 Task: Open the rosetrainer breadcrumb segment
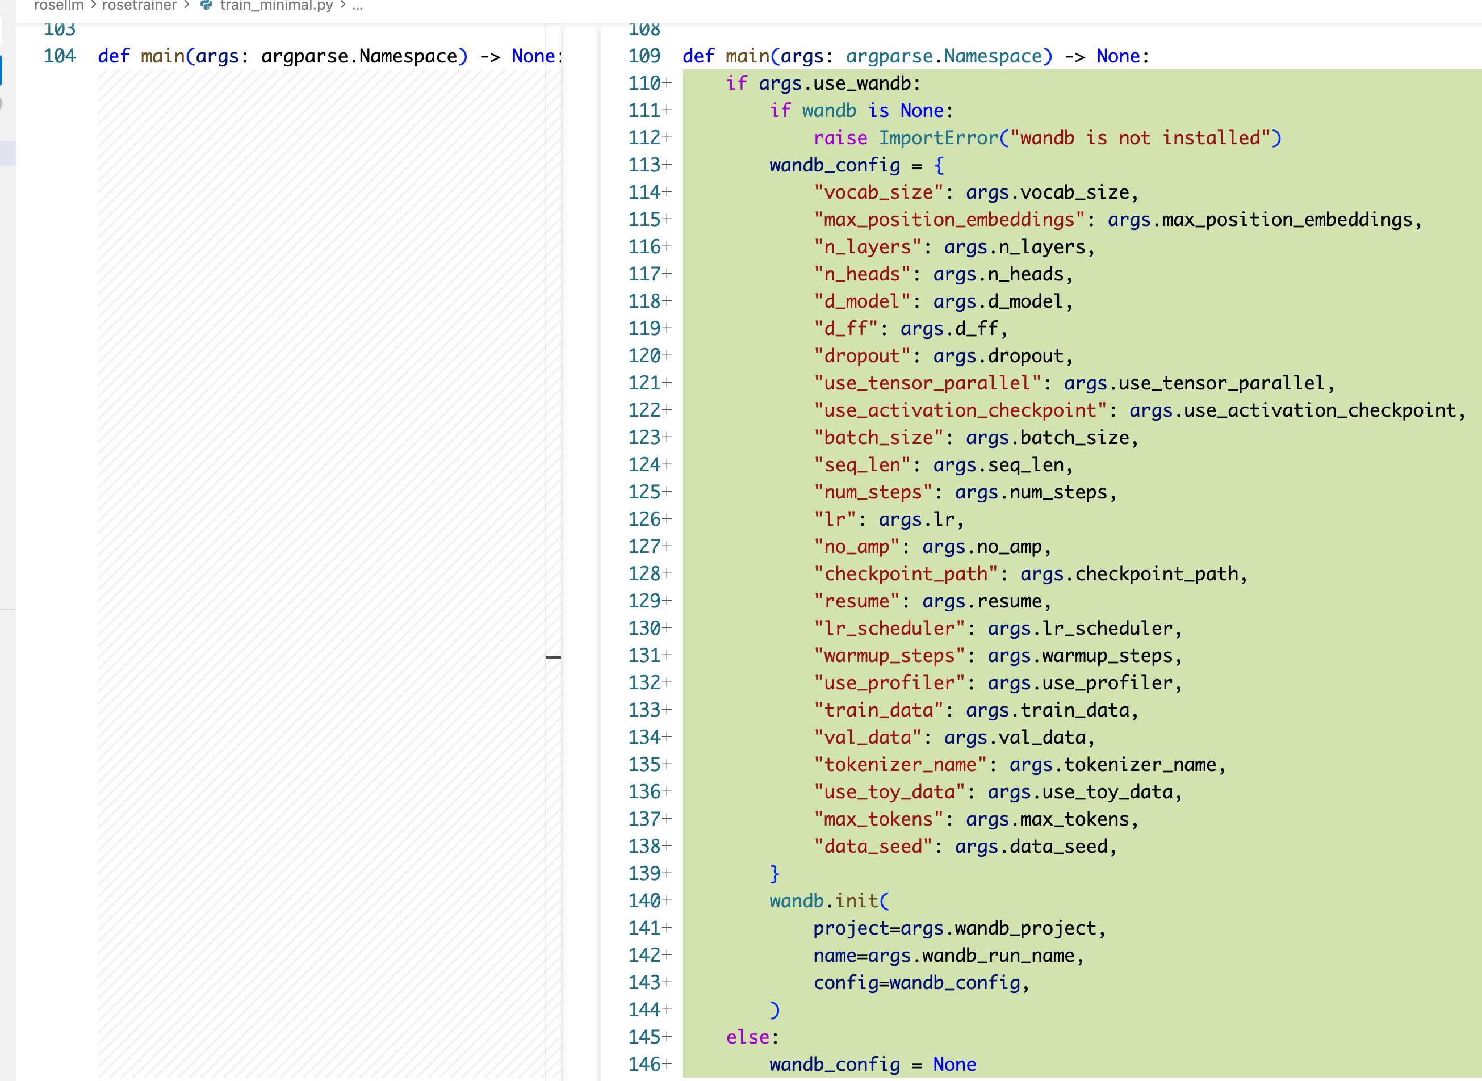coord(139,5)
